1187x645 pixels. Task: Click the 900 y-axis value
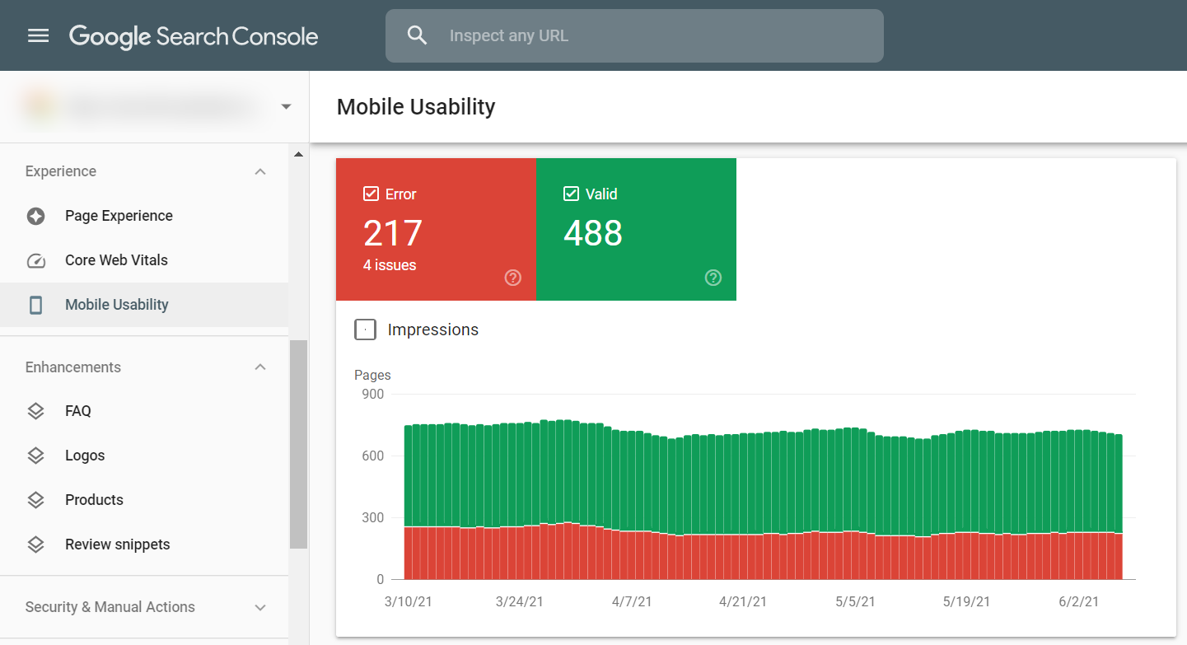tap(373, 395)
